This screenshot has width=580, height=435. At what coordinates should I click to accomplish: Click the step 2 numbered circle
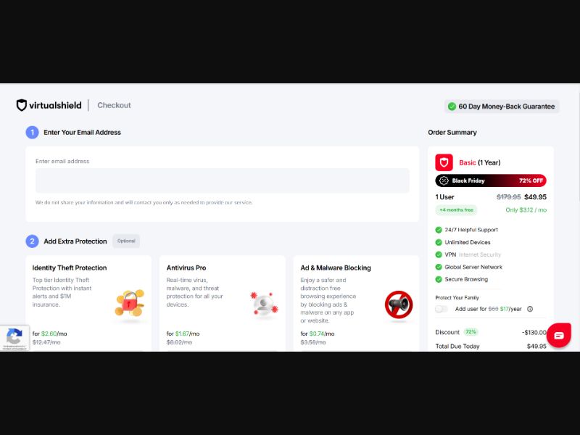pyautogui.click(x=32, y=241)
